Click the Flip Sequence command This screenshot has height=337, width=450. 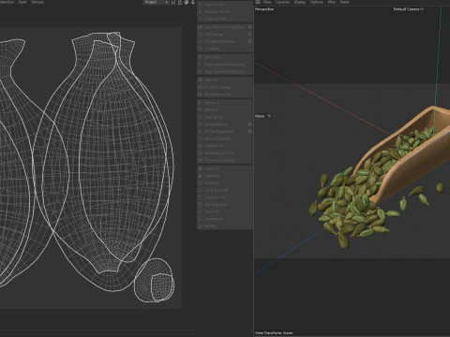[225, 205]
